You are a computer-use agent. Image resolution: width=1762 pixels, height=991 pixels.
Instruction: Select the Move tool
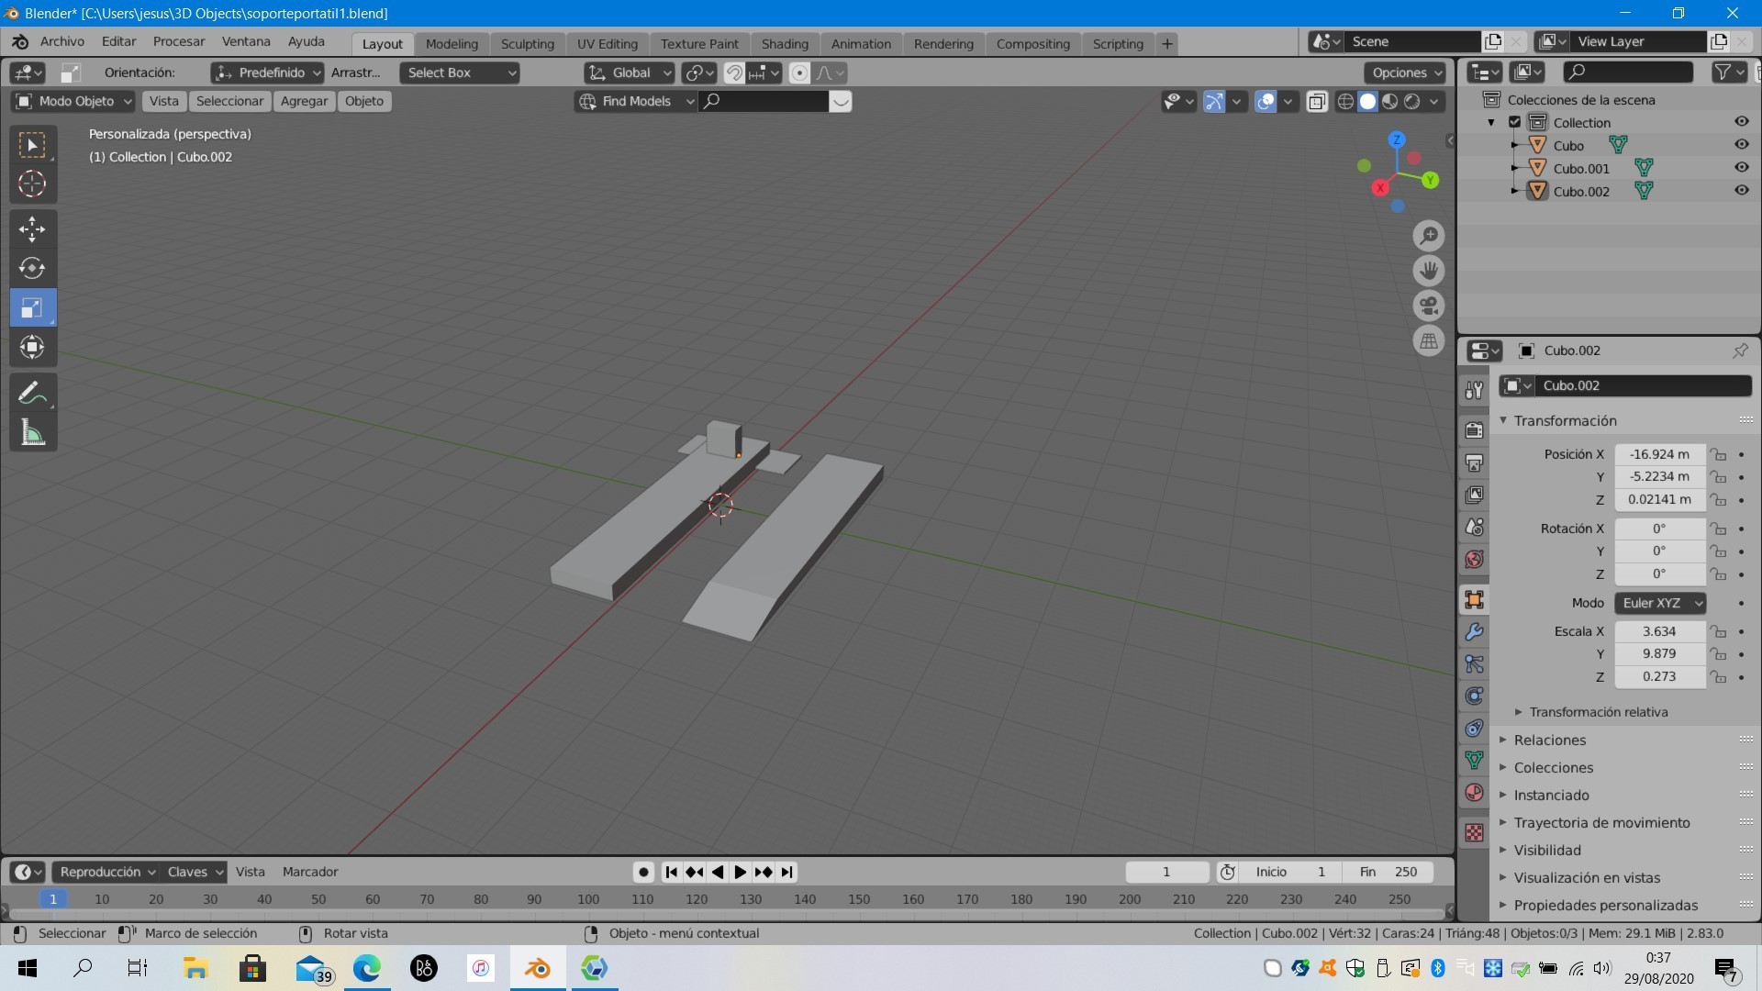point(32,228)
